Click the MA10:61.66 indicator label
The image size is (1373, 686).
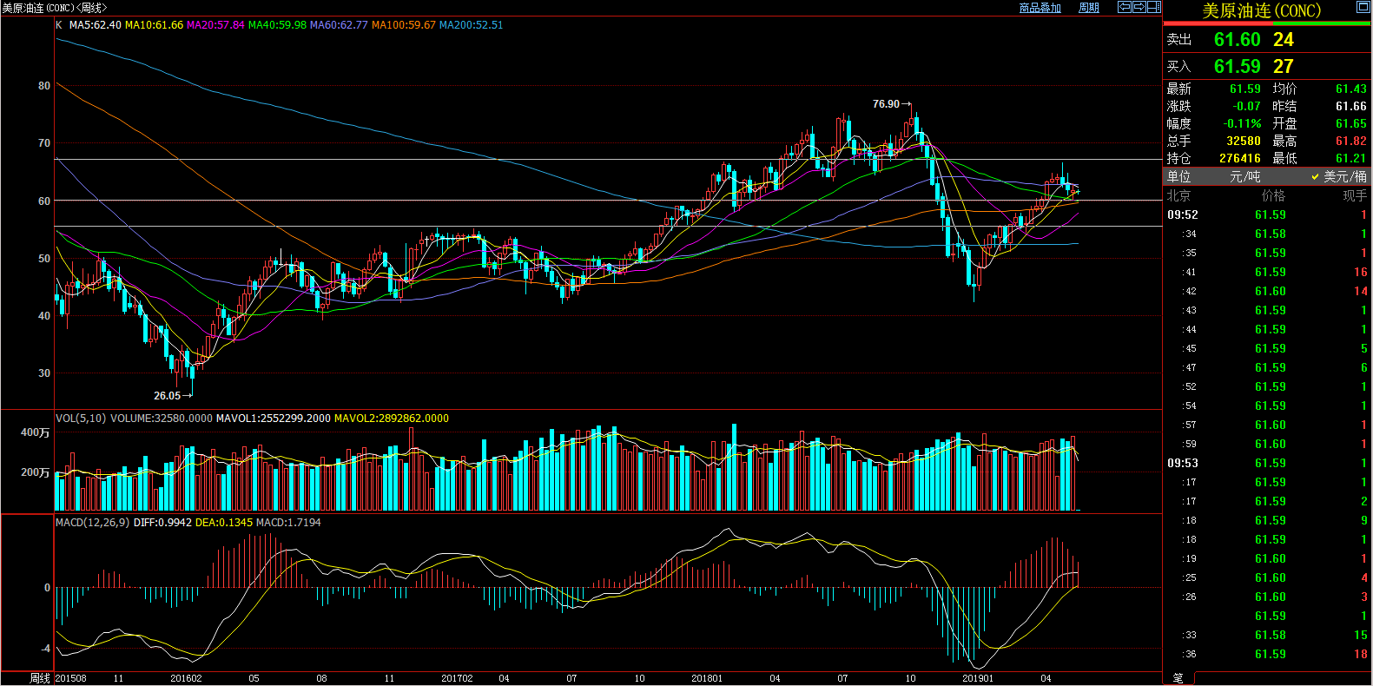coord(154,25)
